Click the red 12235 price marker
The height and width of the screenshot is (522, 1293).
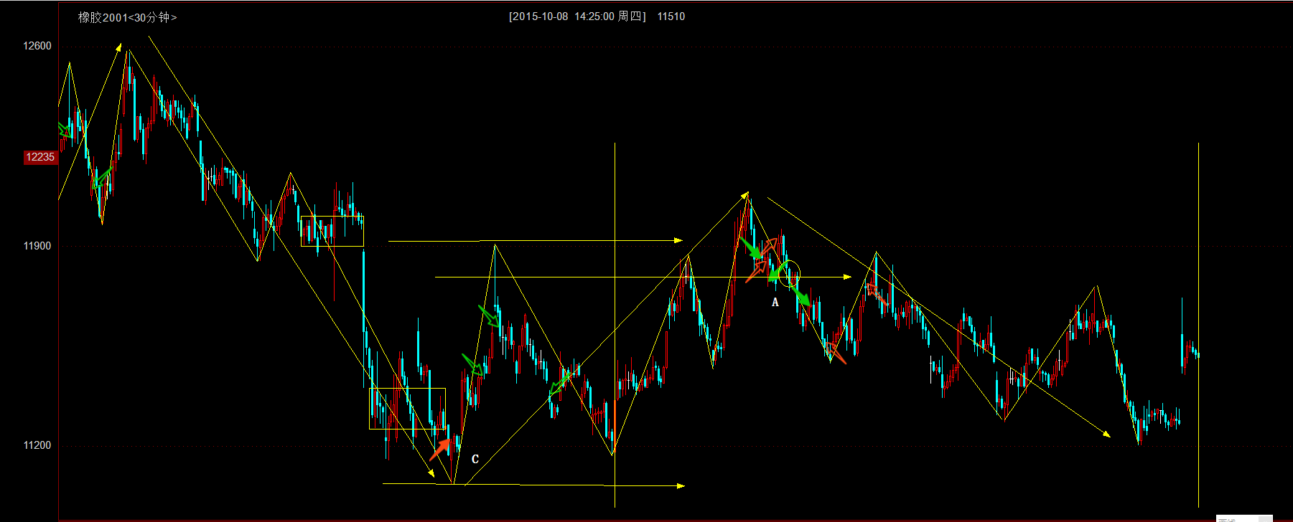point(40,157)
